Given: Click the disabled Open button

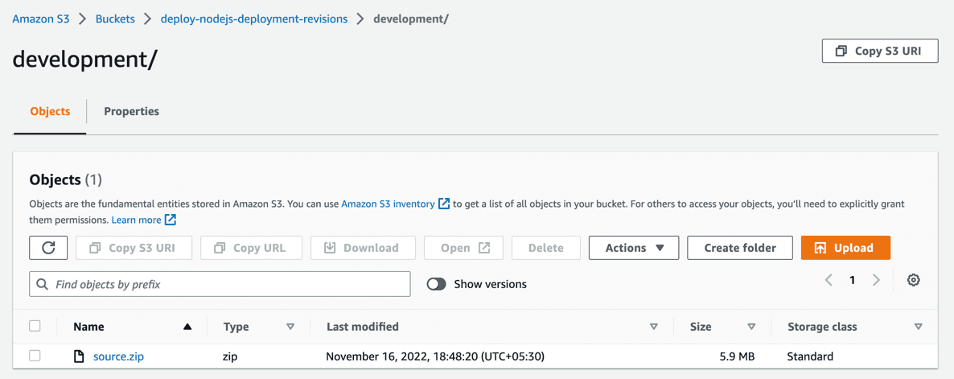Looking at the screenshot, I should click(463, 248).
